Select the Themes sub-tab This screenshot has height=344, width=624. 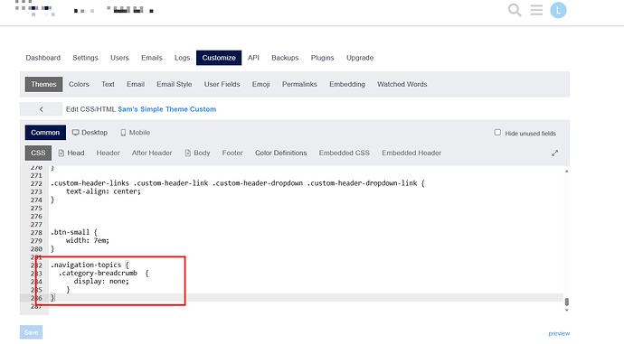click(43, 84)
